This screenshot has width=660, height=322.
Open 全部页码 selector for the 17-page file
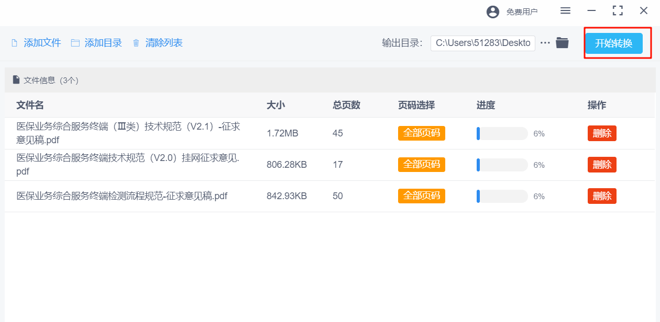pyautogui.click(x=421, y=165)
